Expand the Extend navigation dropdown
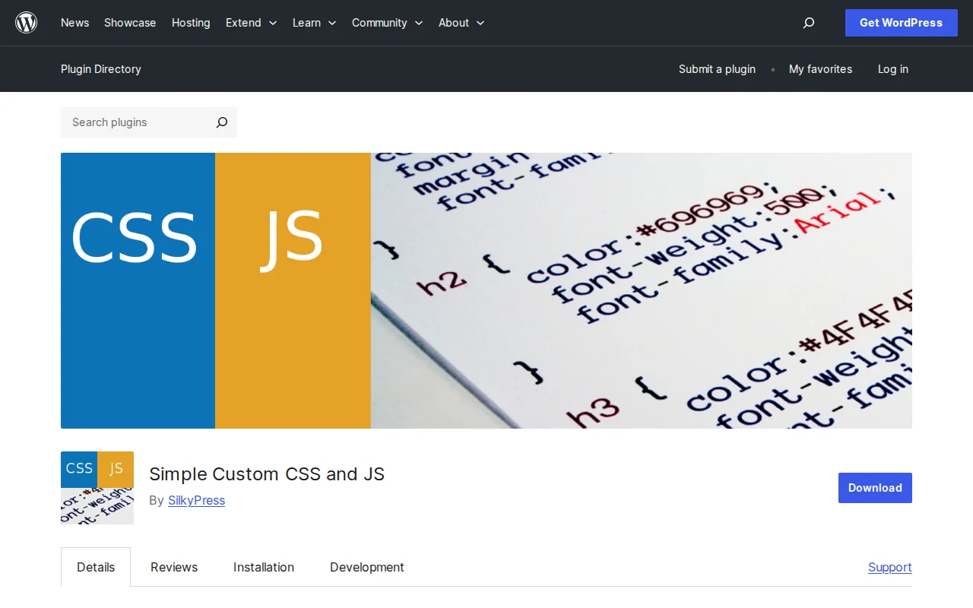The width and height of the screenshot is (973, 608). click(251, 23)
